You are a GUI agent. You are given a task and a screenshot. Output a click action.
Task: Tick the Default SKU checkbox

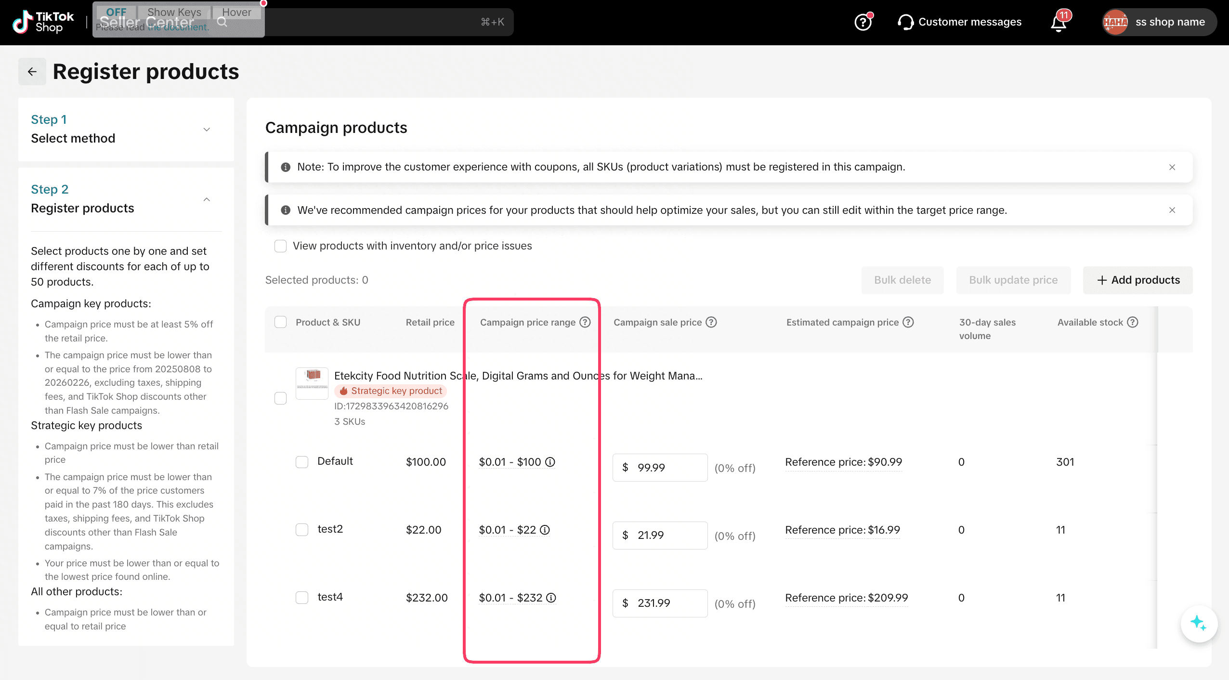point(302,462)
